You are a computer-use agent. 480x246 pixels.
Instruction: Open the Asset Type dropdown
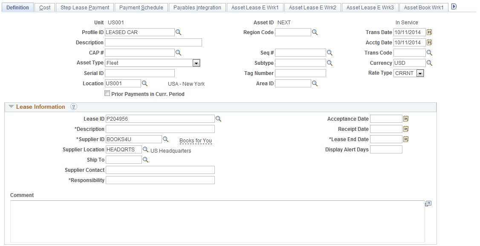pyautogui.click(x=196, y=63)
